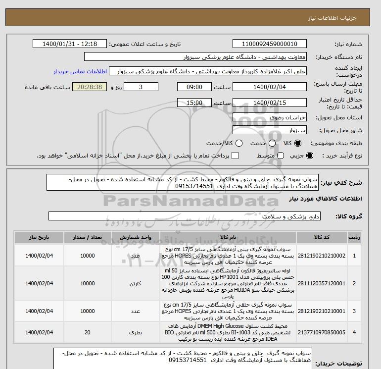
Task: Select the جزیی purchase type radio
Action: [310, 156]
